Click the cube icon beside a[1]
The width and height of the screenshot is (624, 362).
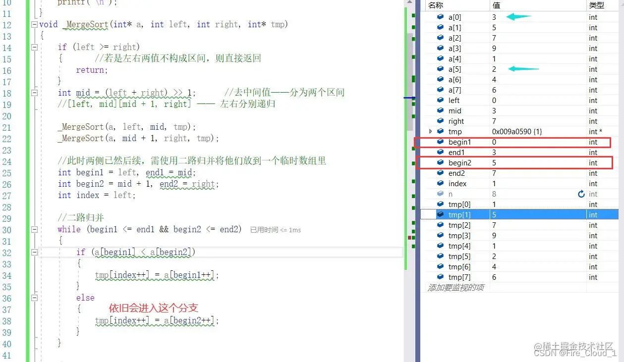coord(440,27)
